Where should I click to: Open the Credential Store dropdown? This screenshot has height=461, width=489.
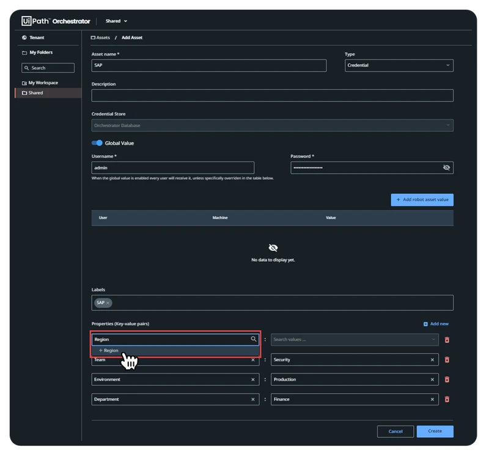[272, 125]
